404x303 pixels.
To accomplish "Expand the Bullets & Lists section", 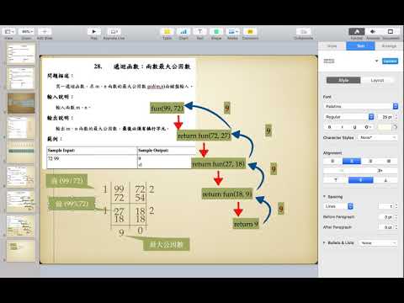I will 325,242.
